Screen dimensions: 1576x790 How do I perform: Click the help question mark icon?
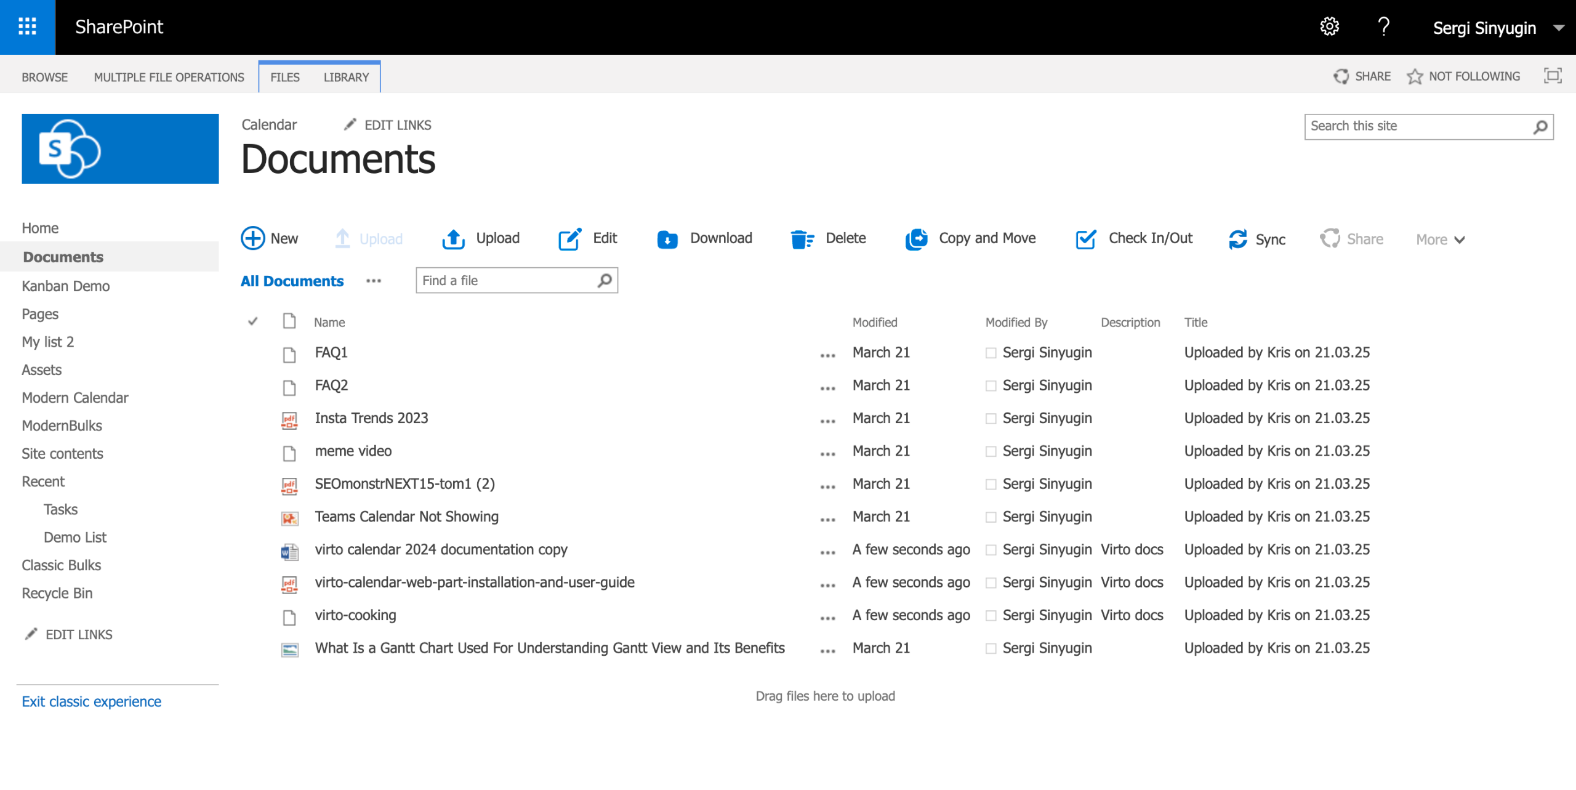point(1383,26)
